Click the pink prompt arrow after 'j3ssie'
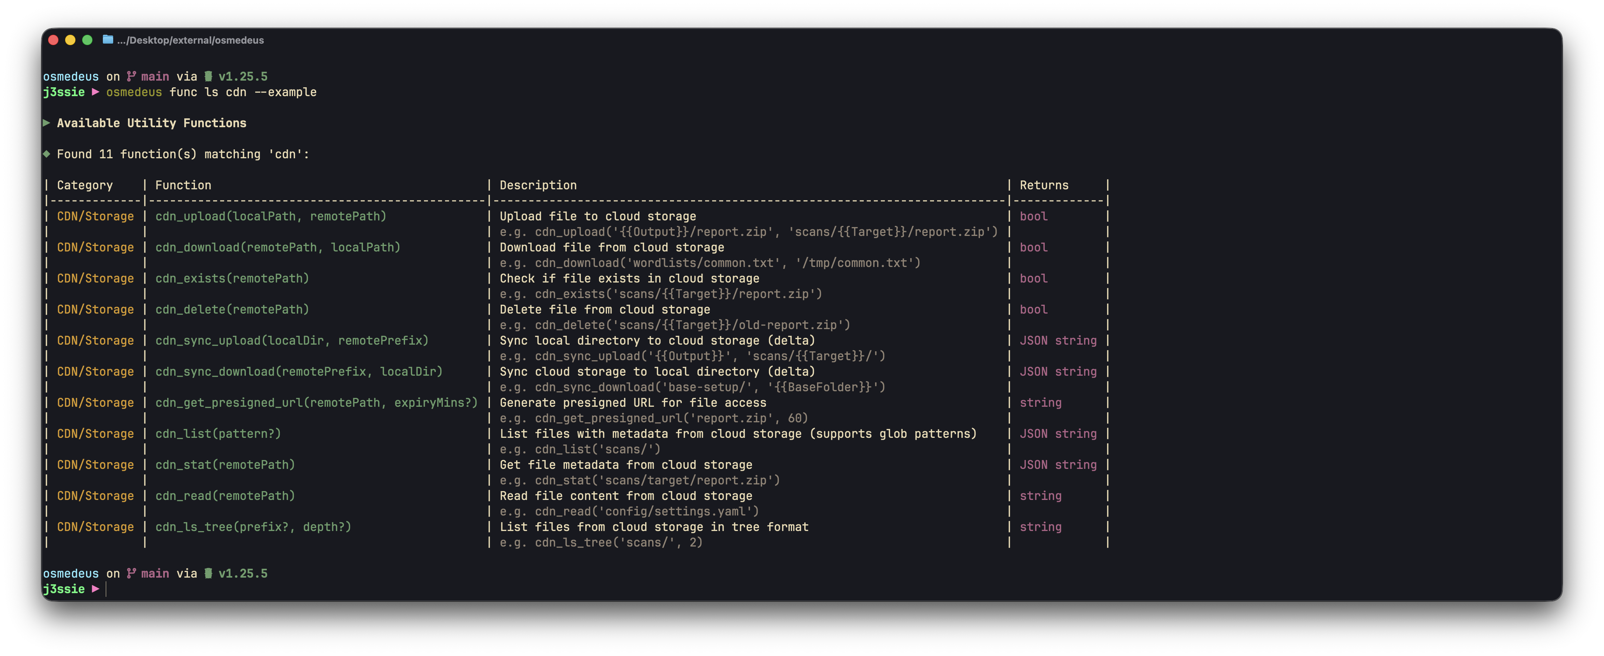The image size is (1604, 656). tap(95, 91)
